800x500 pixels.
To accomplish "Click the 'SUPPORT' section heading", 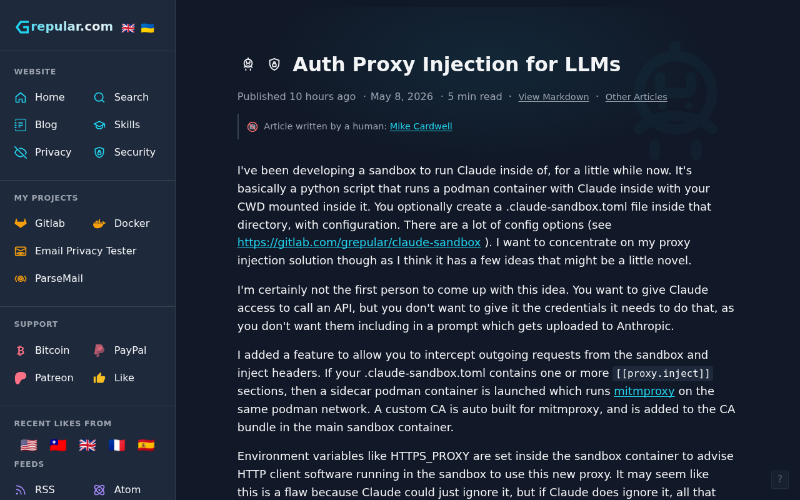I will [36, 324].
